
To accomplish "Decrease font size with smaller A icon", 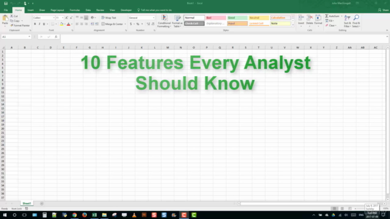I will coord(71,18).
